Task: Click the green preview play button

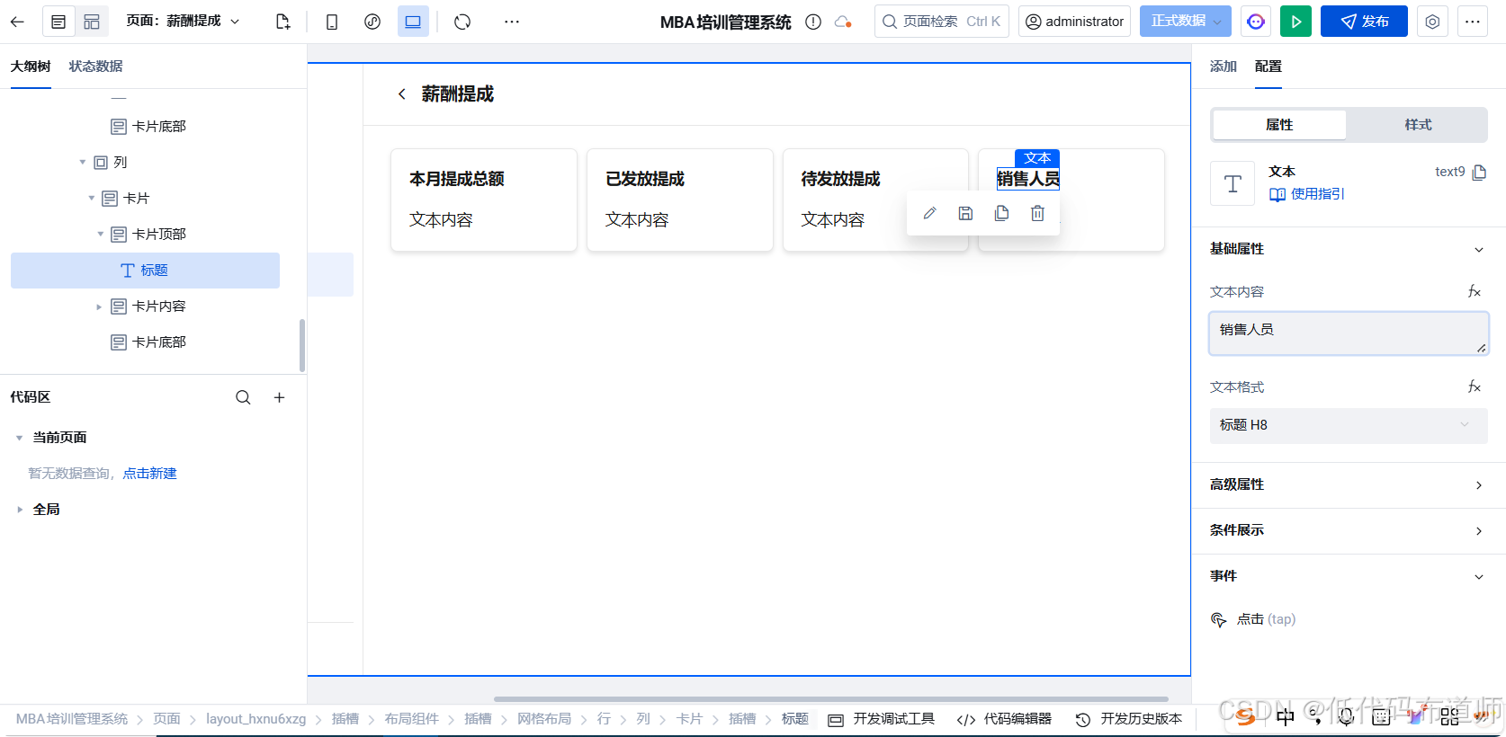Action: coord(1295,22)
